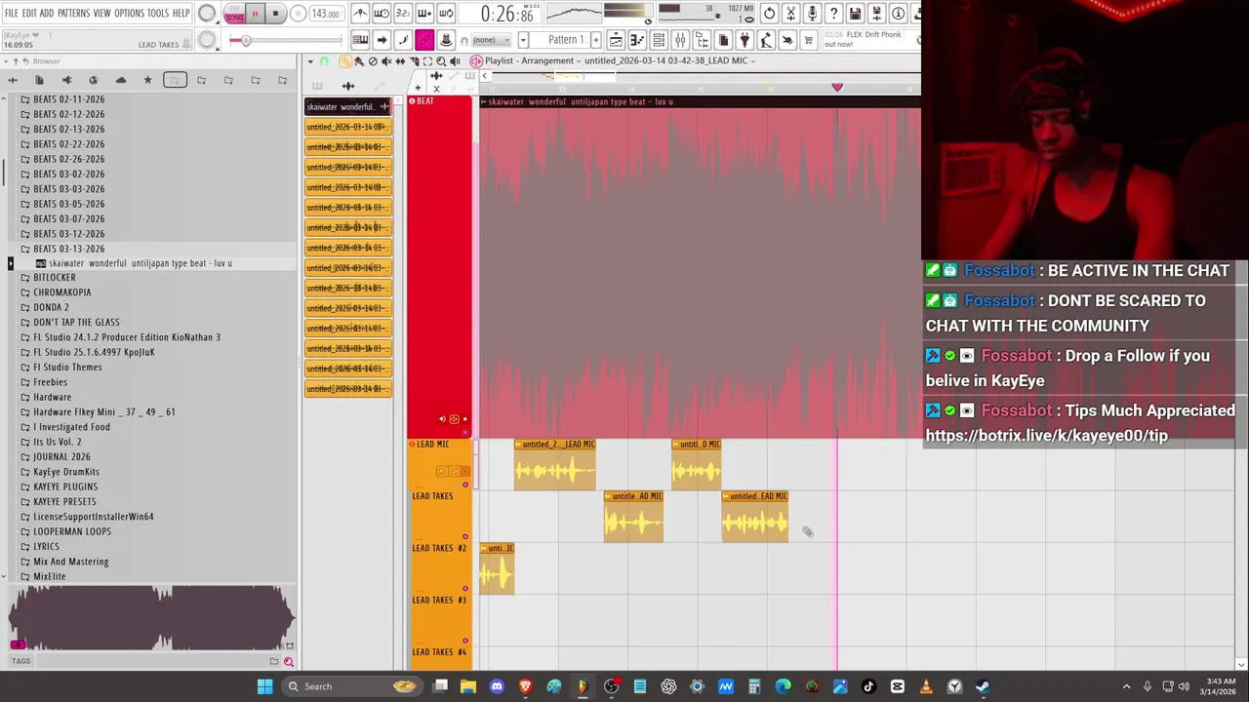This screenshot has width=1249, height=702.
Task: Open the Piano roll view
Action: pyautogui.click(x=636, y=40)
